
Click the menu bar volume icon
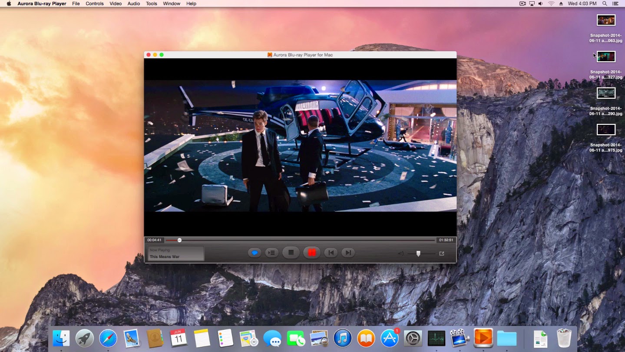pyautogui.click(x=541, y=3)
